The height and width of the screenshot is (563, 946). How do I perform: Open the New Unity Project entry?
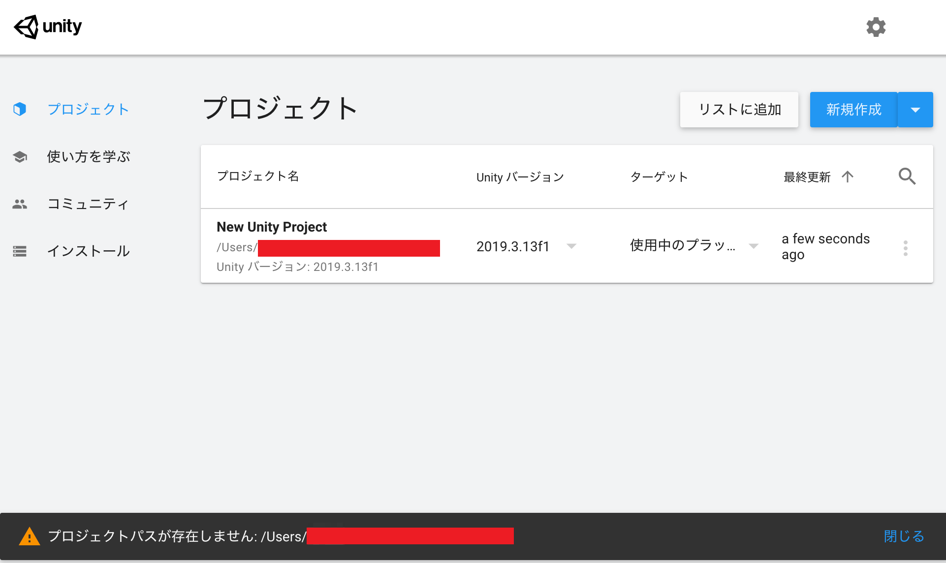coord(272,227)
